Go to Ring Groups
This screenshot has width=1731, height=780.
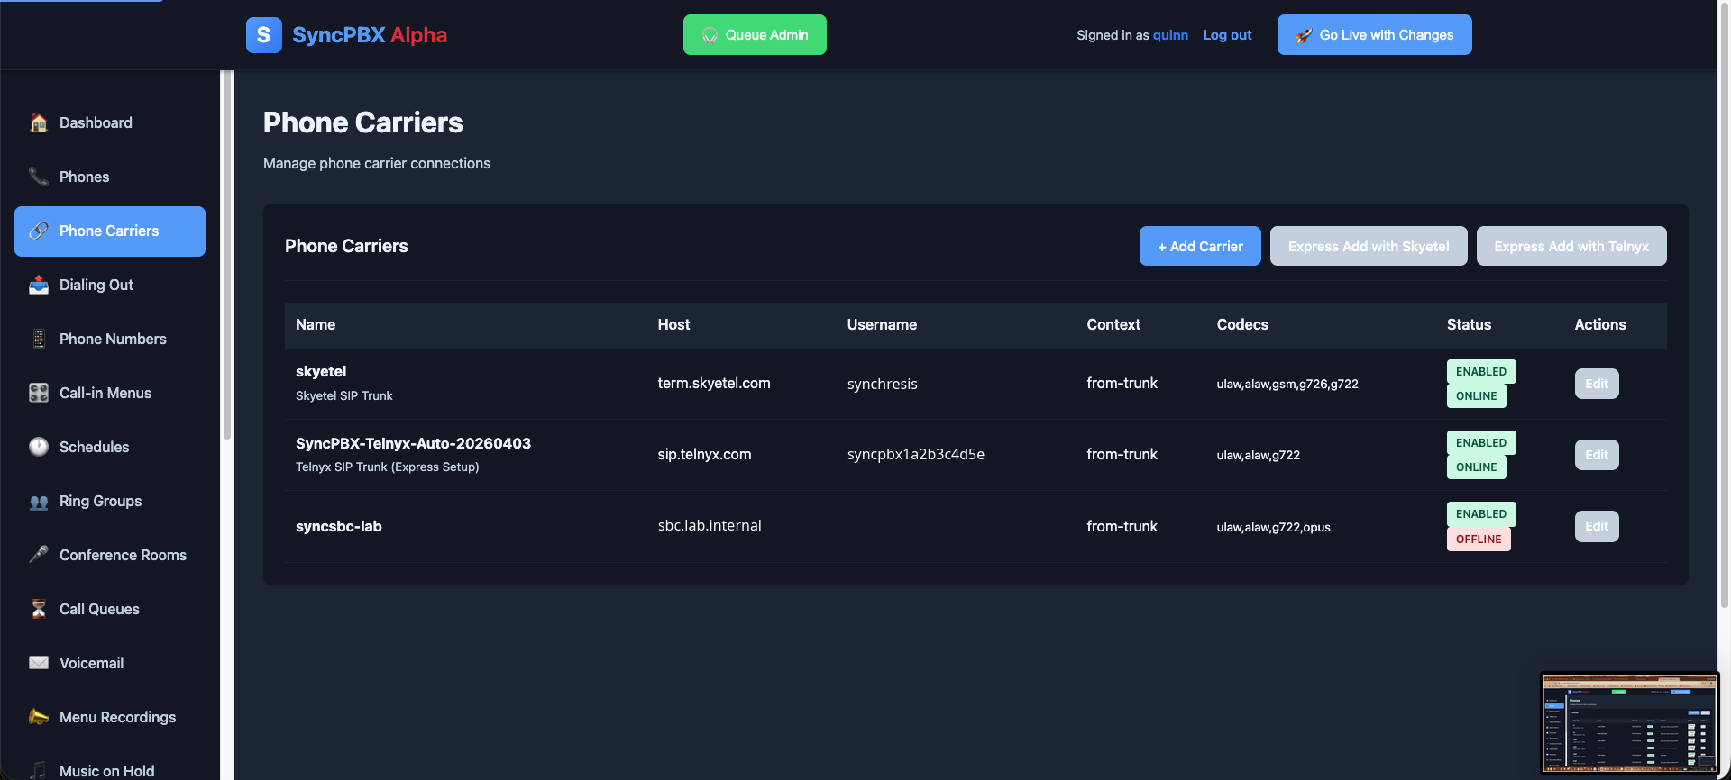110,501
